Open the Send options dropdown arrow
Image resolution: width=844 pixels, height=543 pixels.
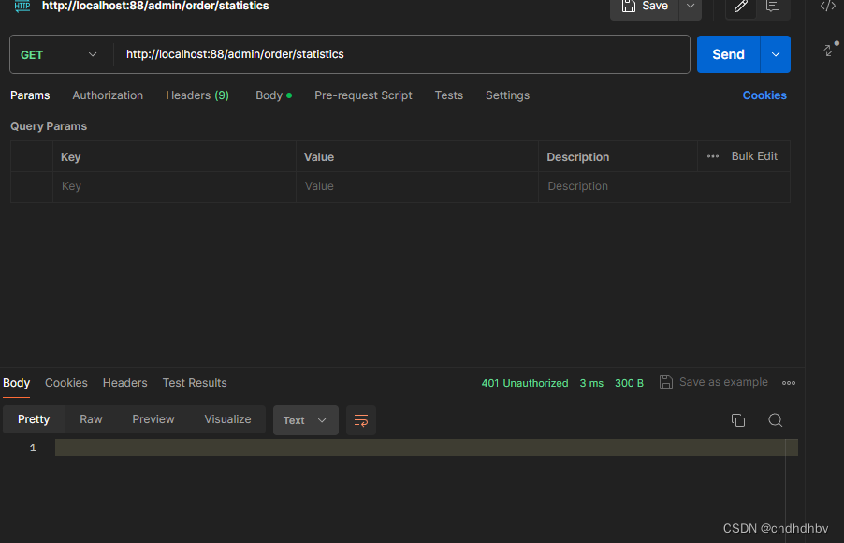[775, 54]
